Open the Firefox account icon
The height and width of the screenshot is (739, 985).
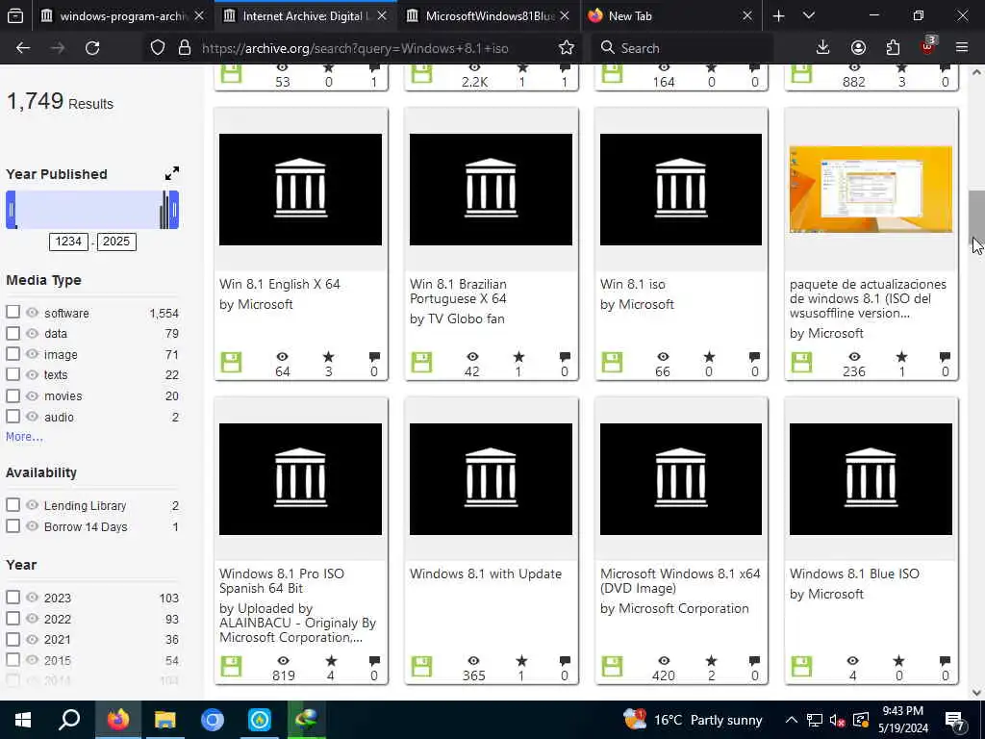pyautogui.click(x=858, y=48)
